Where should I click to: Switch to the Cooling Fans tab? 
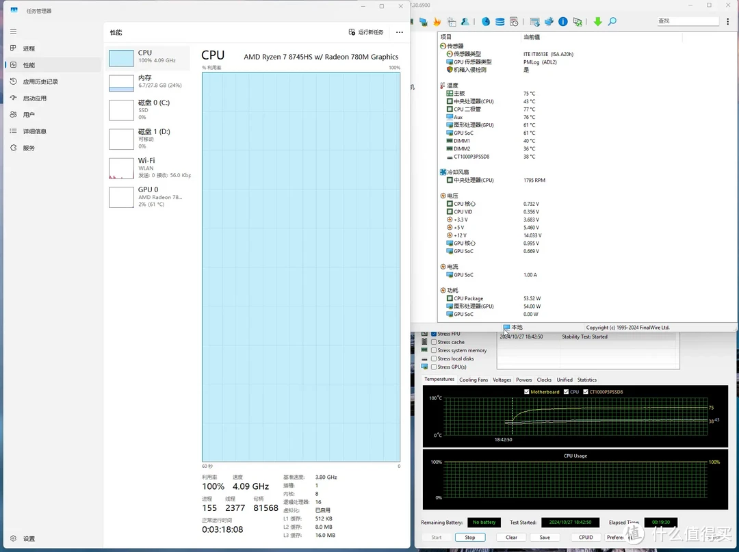(x=474, y=380)
